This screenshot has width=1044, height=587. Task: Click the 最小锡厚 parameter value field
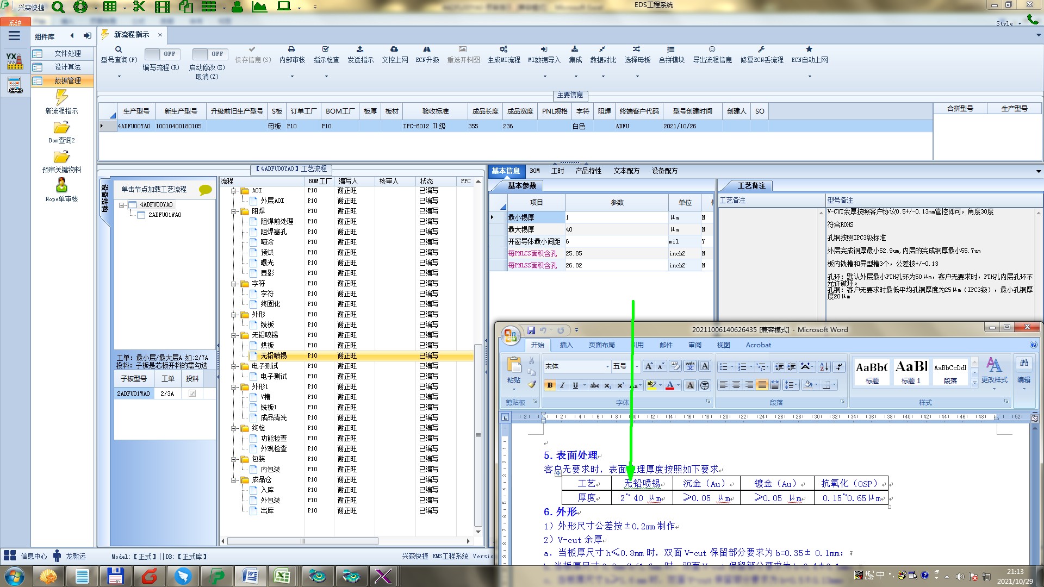coord(616,217)
